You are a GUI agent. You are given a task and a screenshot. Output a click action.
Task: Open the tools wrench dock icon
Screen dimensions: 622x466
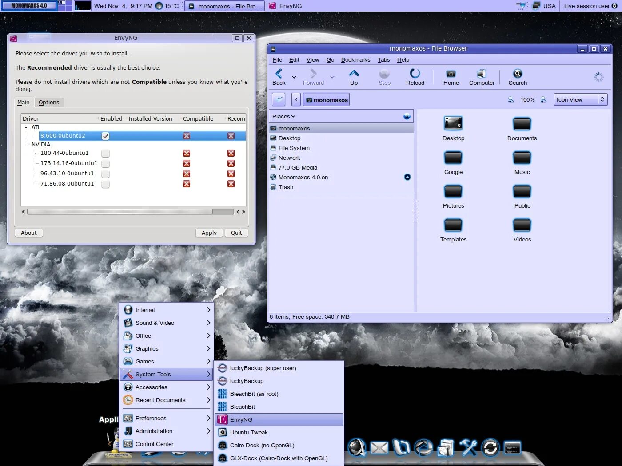coord(468,447)
